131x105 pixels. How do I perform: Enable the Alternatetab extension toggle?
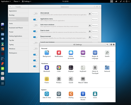[35, 14]
